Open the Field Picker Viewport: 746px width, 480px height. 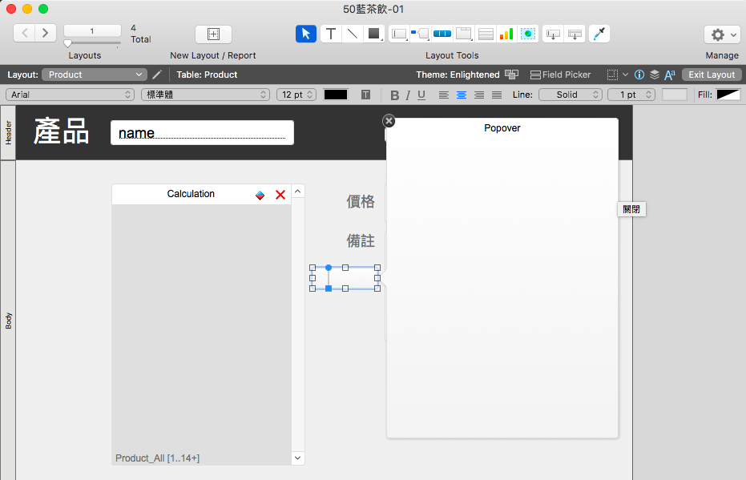coord(560,75)
